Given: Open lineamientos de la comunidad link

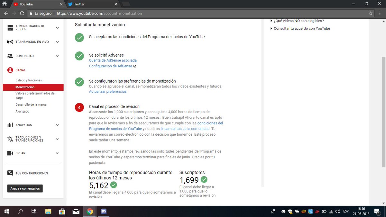Looking at the screenshot, I should point(185,129).
